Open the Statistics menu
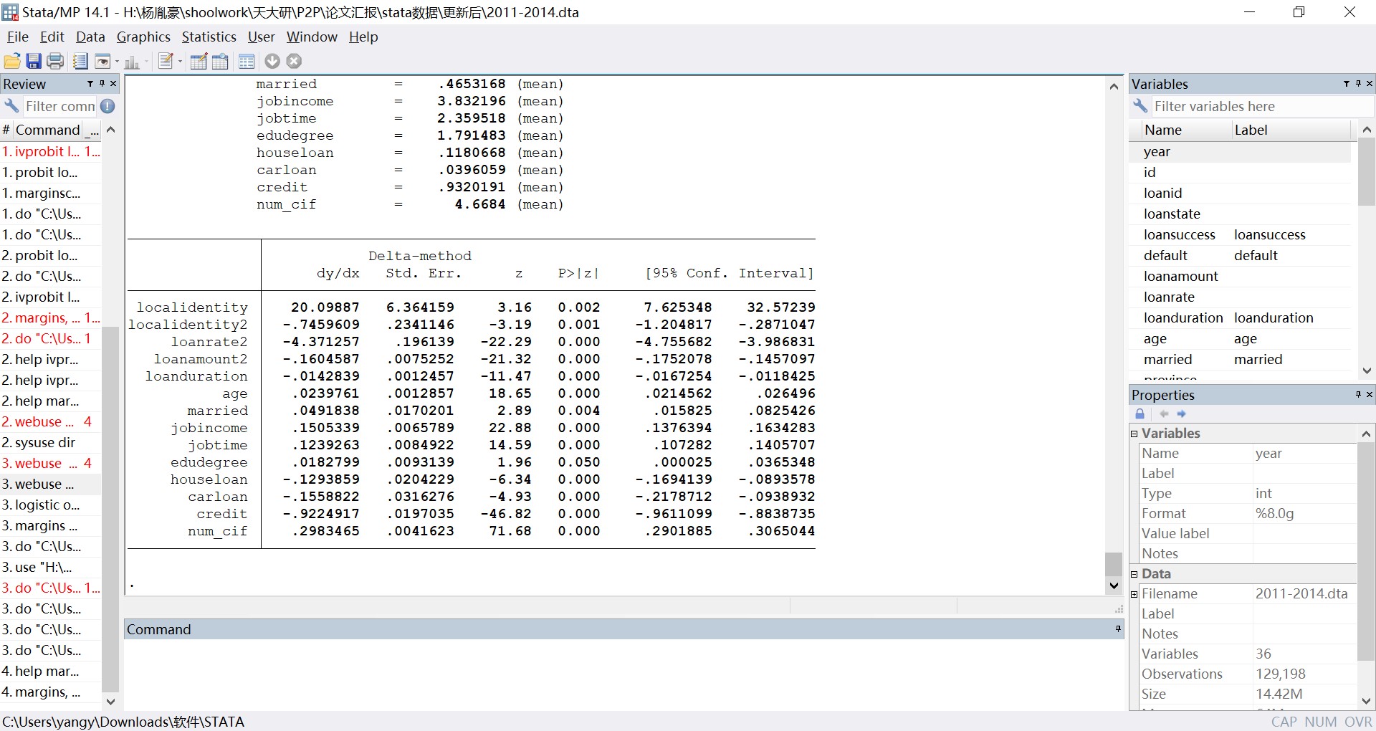 point(209,37)
